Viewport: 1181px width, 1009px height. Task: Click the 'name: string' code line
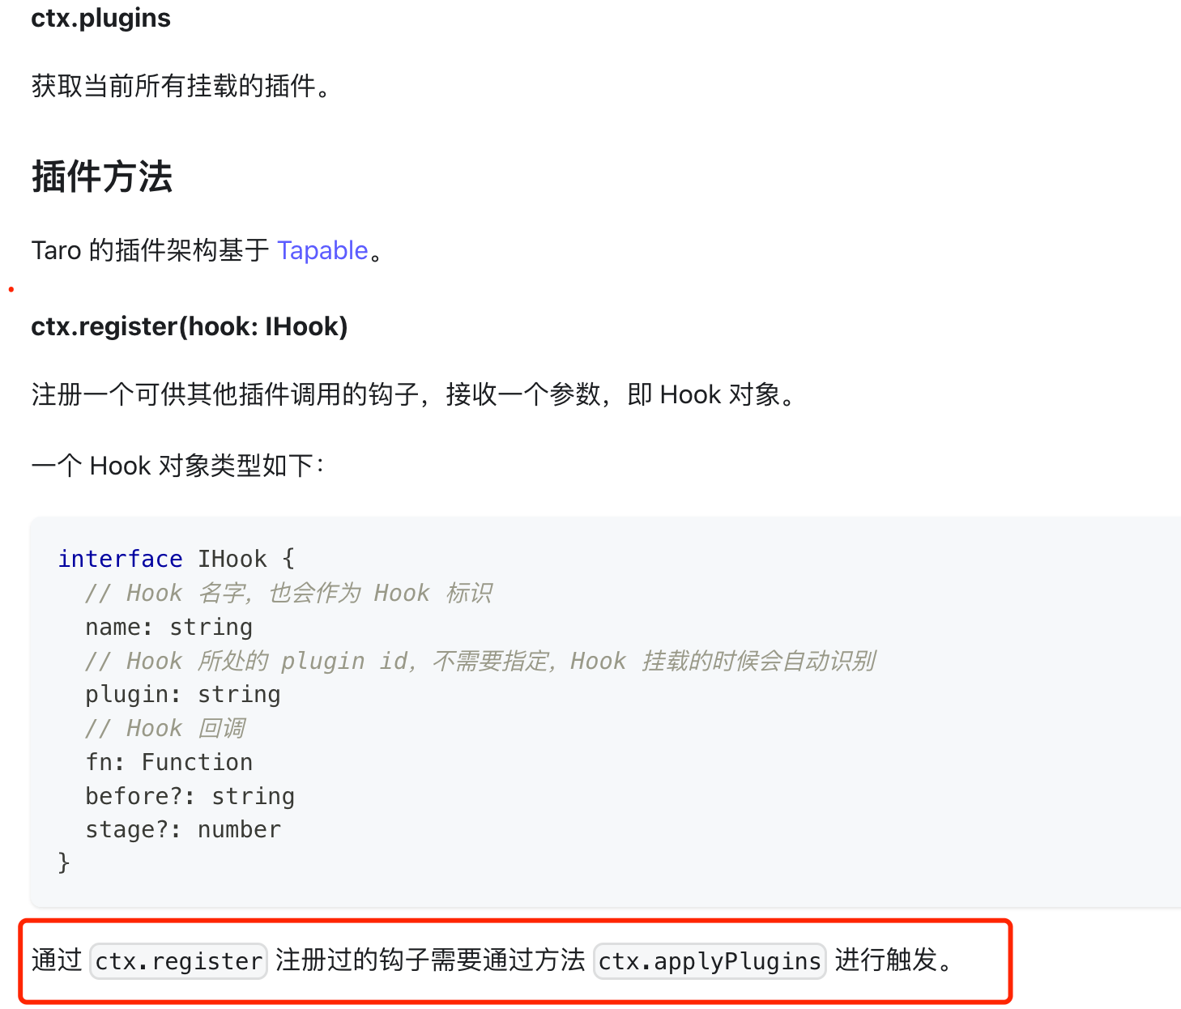tap(169, 627)
